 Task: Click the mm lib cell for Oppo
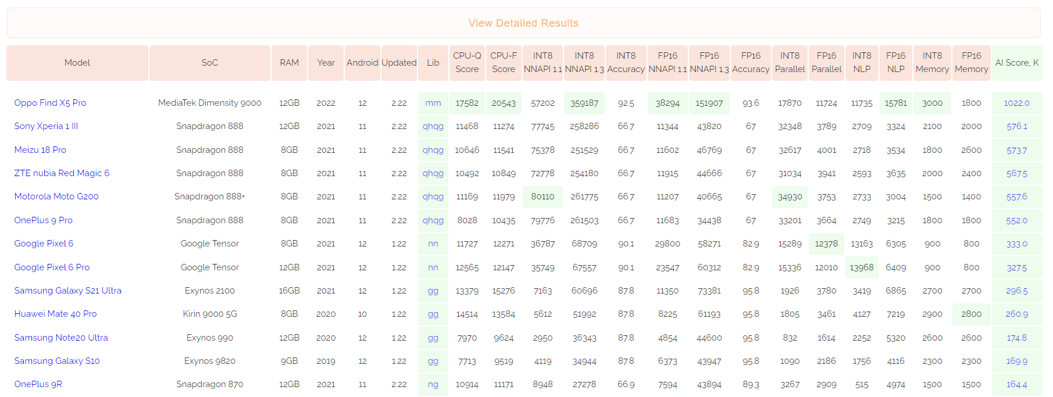[x=433, y=103]
